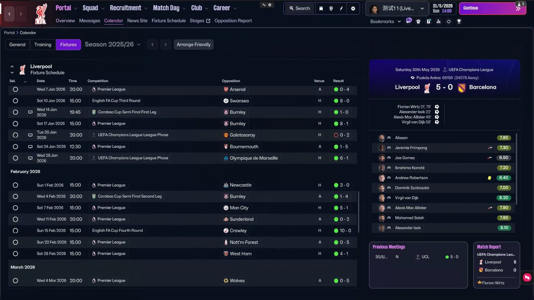
Task: Click the goal ball icon beside Florian Wirtz 21', 75'
Action: tap(437, 107)
